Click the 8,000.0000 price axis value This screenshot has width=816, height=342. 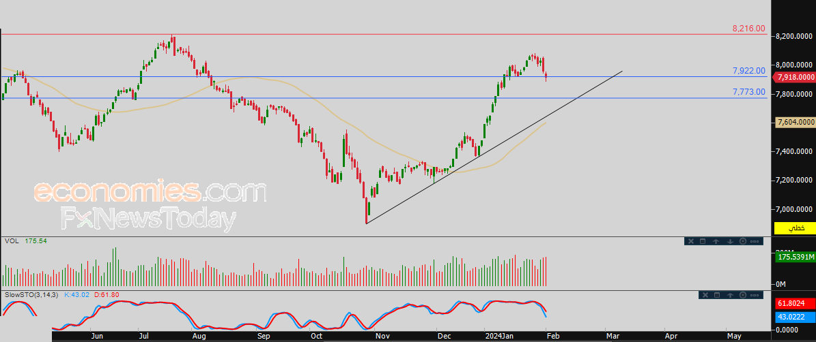click(x=795, y=65)
